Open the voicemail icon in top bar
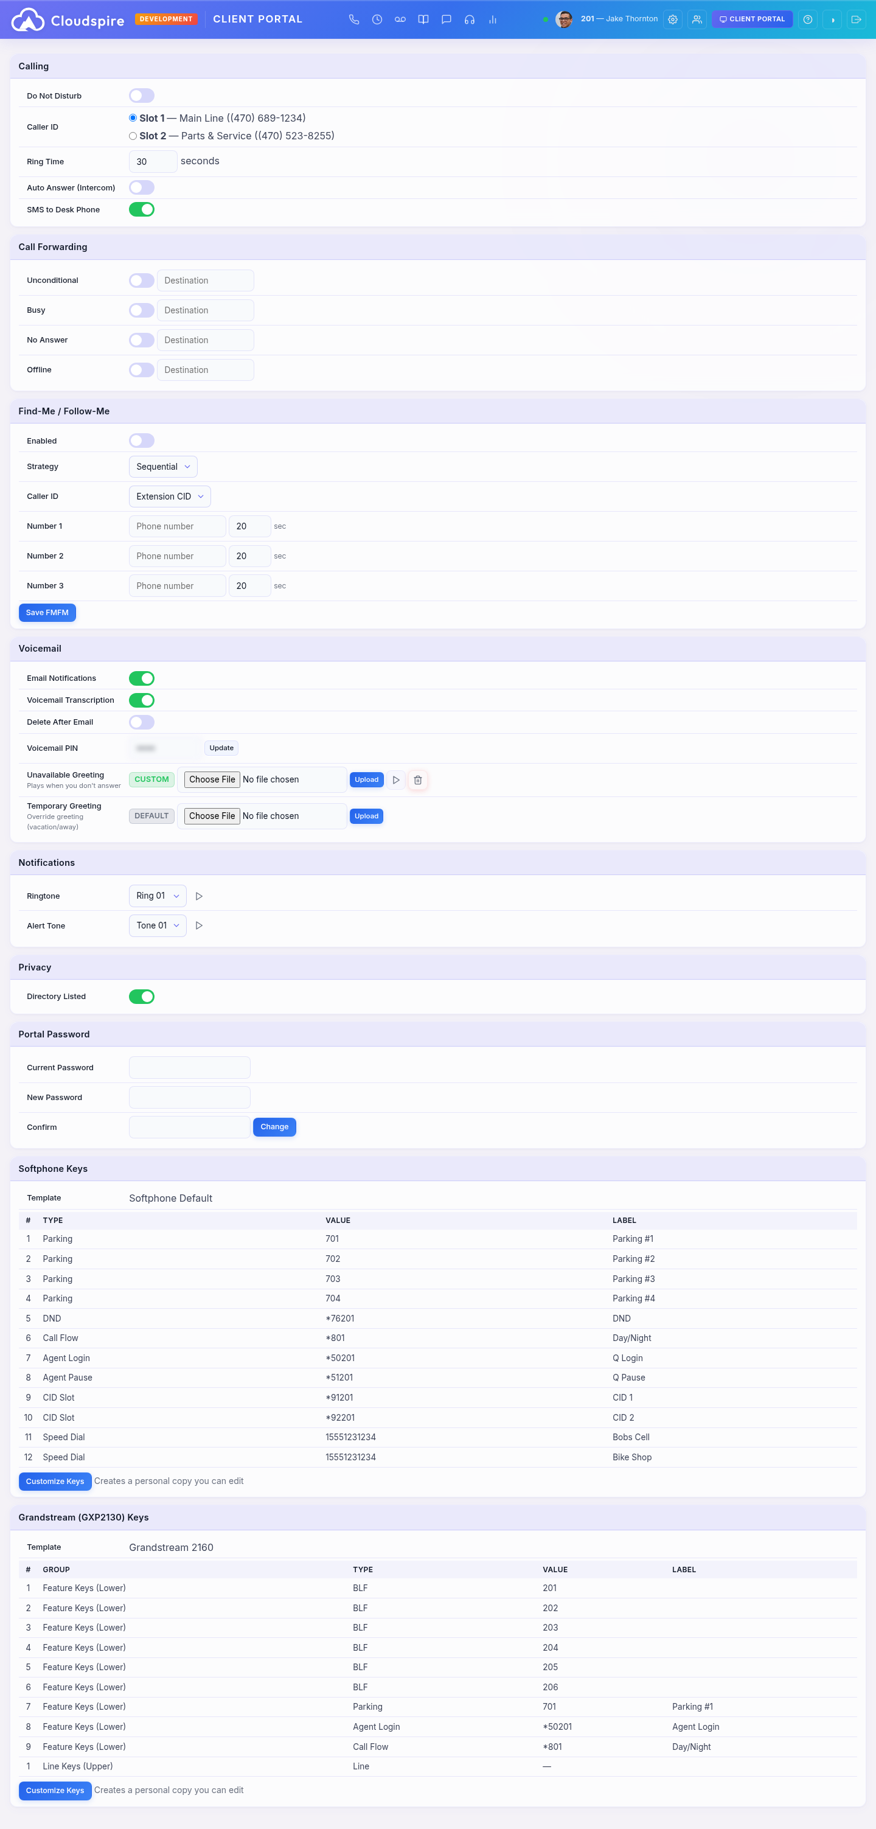Image resolution: width=876 pixels, height=1829 pixels. point(400,19)
